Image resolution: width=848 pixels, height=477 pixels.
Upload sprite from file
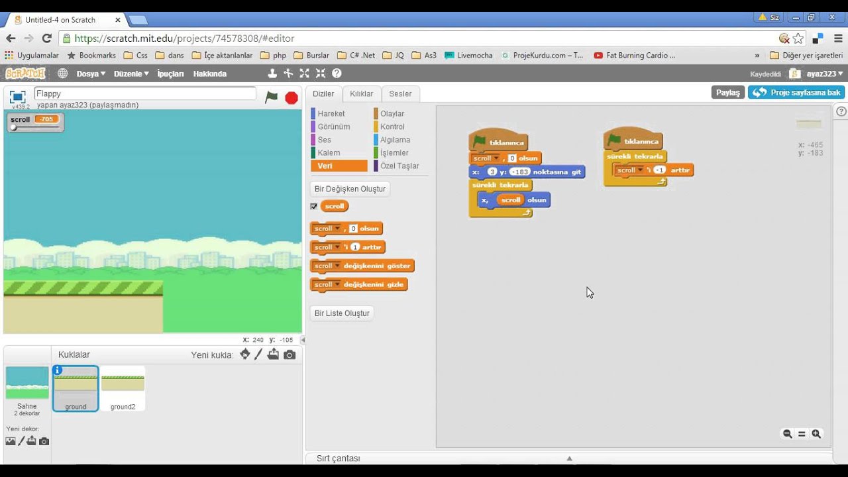pos(273,354)
